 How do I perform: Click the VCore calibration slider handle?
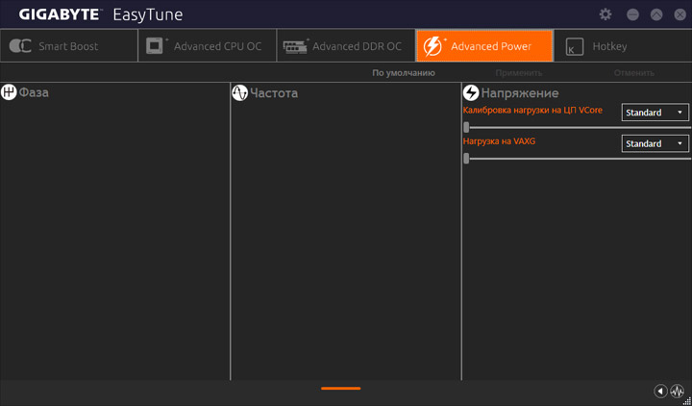(x=466, y=127)
